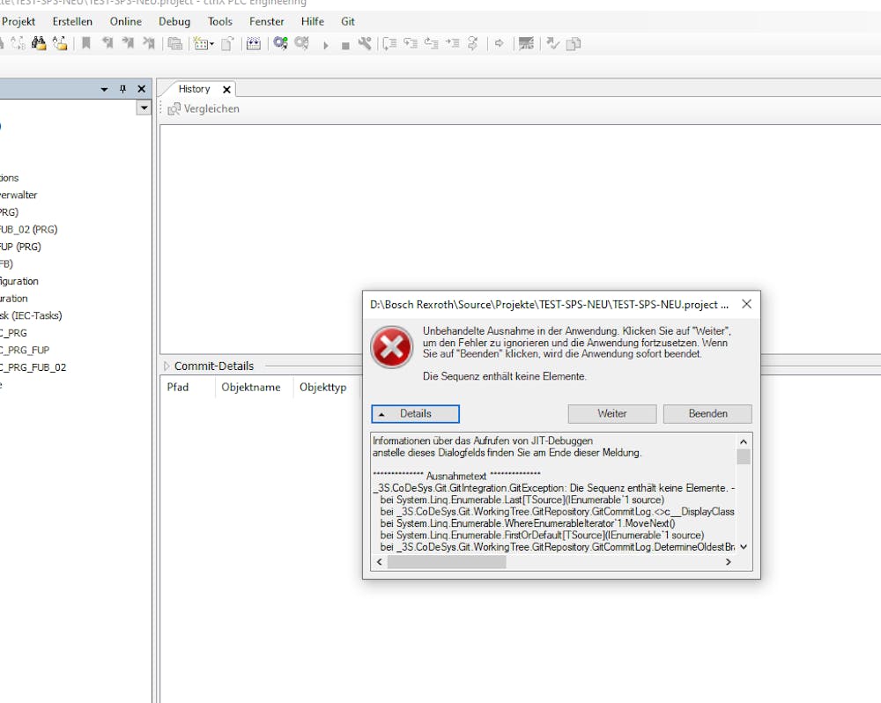Image resolution: width=881 pixels, height=703 pixels.
Task: Stop the PLC program with the stop icon
Action: click(344, 42)
